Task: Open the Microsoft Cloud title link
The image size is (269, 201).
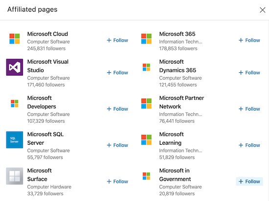Action: pos(47,34)
